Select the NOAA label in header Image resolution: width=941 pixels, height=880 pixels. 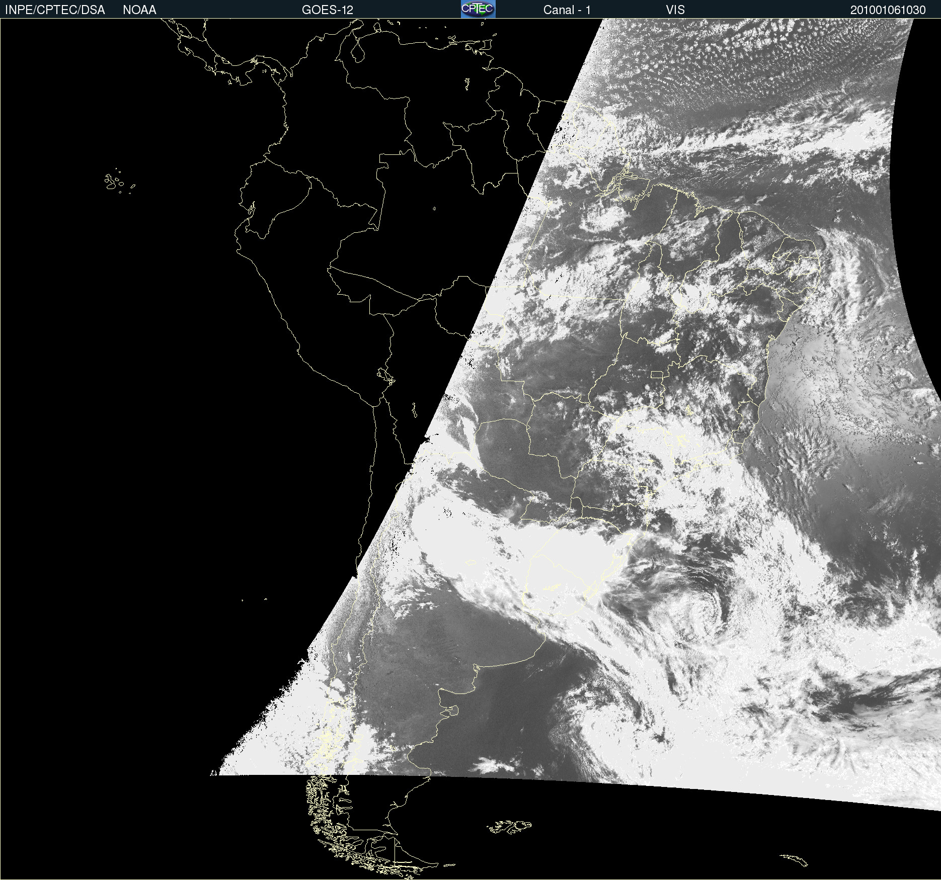[139, 10]
